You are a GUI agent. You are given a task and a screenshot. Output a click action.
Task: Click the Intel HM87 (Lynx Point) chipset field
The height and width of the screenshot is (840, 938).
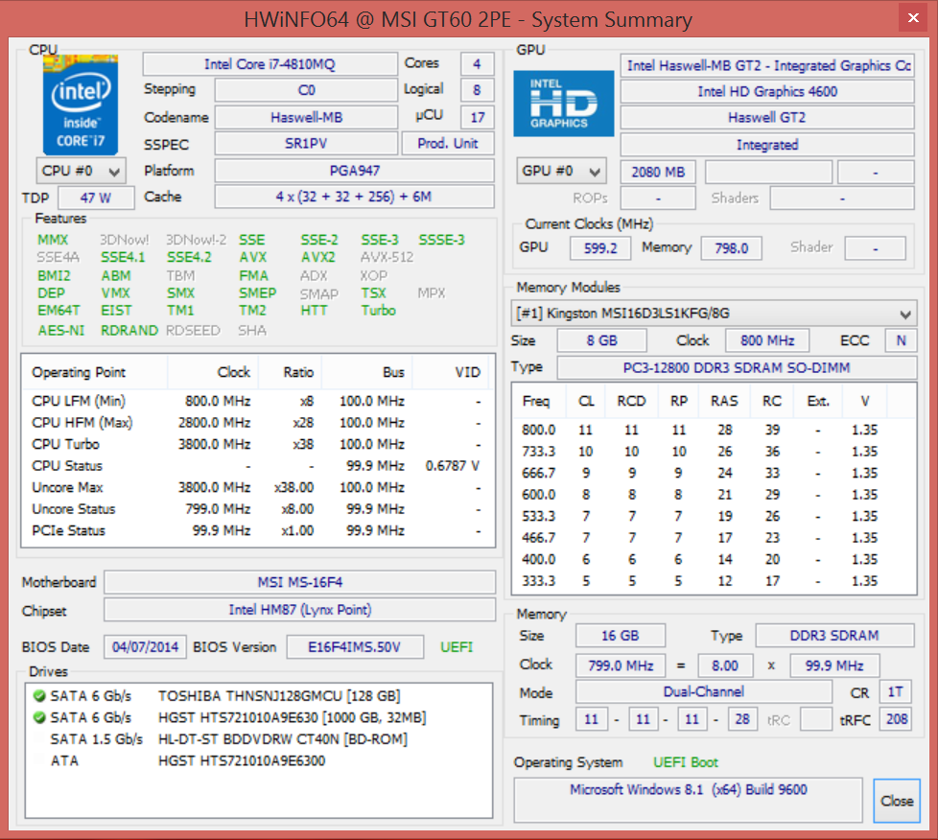point(299,610)
